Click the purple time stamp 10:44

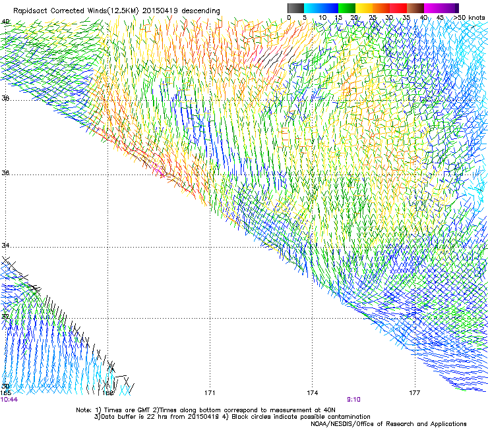[9, 400]
